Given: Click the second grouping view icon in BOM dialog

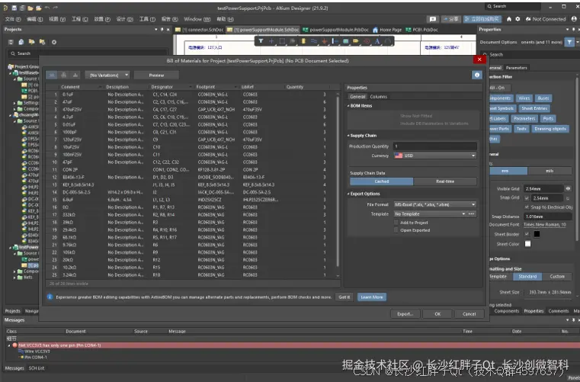Looking at the screenshot, I should point(63,75).
